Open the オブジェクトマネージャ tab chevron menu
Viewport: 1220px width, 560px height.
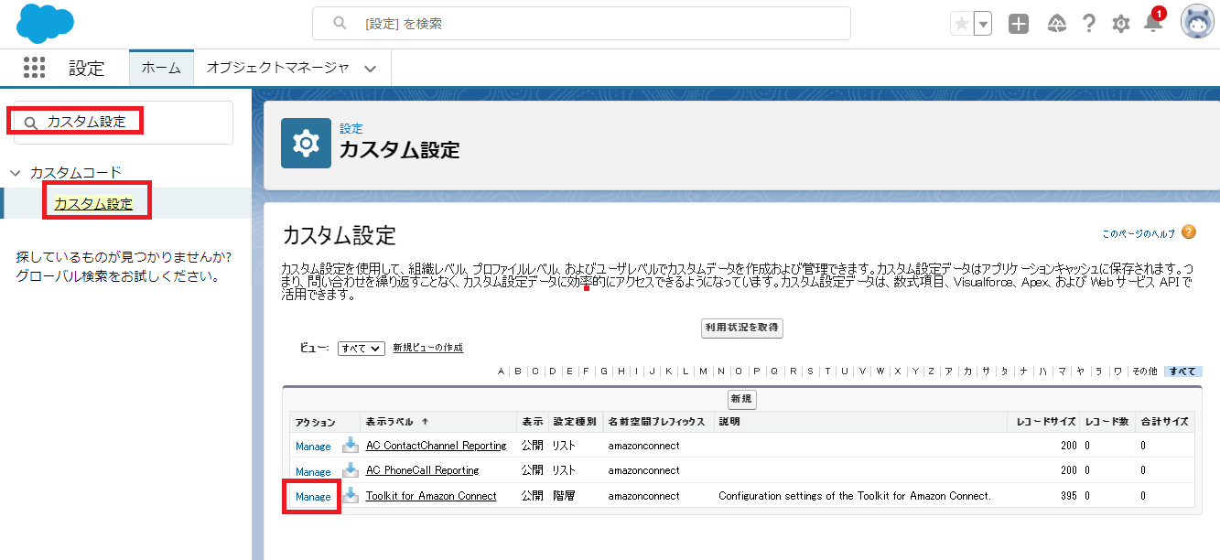(370, 69)
